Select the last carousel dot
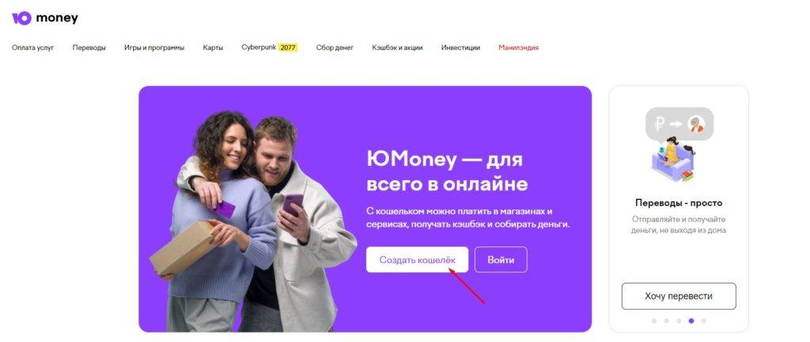The width and height of the screenshot is (810, 342). click(703, 321)
